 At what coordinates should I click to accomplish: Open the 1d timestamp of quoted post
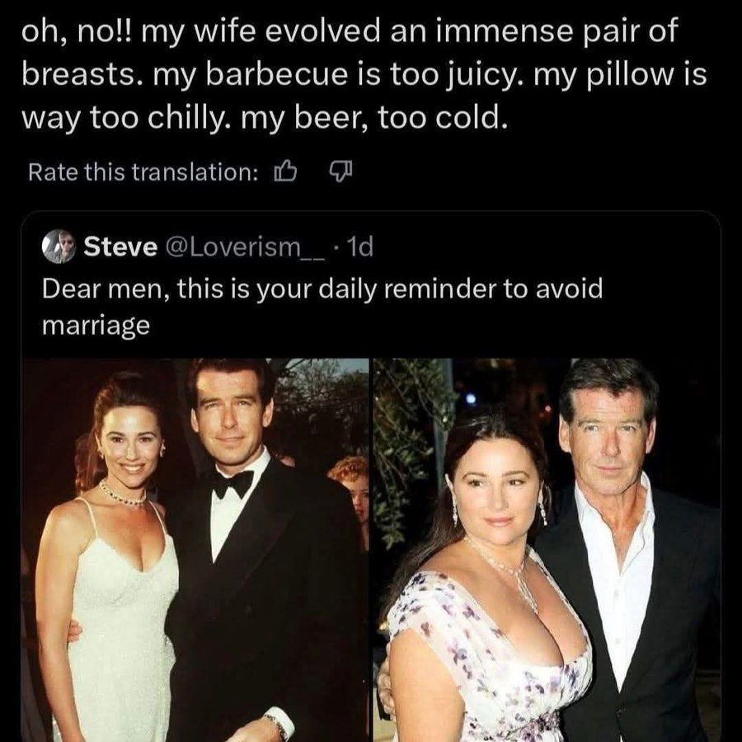(x=359, y=247)
